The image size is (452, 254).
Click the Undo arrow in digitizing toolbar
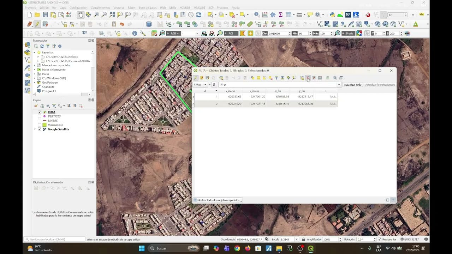(122, 24)
